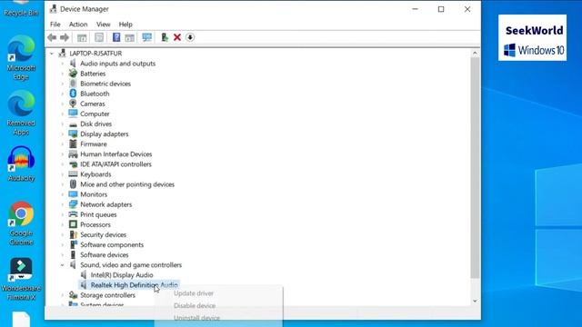Screen dimensions: 582x327
Task: Select the Software devices row
Action: tap(104, 254)
